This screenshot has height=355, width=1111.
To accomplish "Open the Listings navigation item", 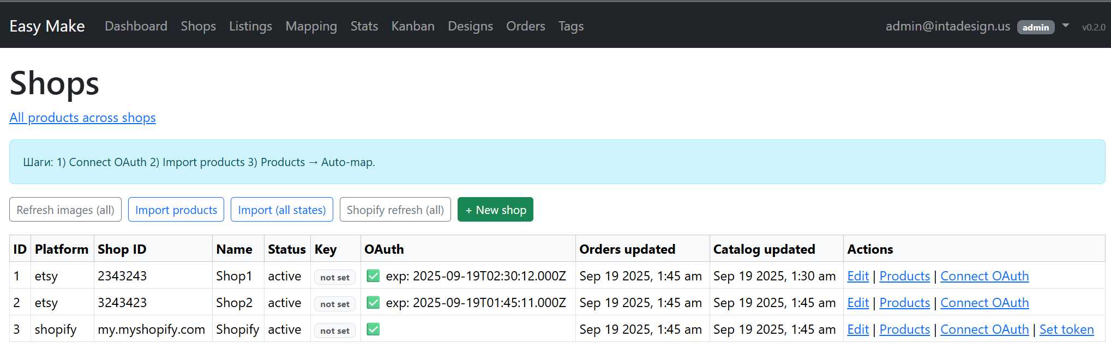I will click(250, 26).
